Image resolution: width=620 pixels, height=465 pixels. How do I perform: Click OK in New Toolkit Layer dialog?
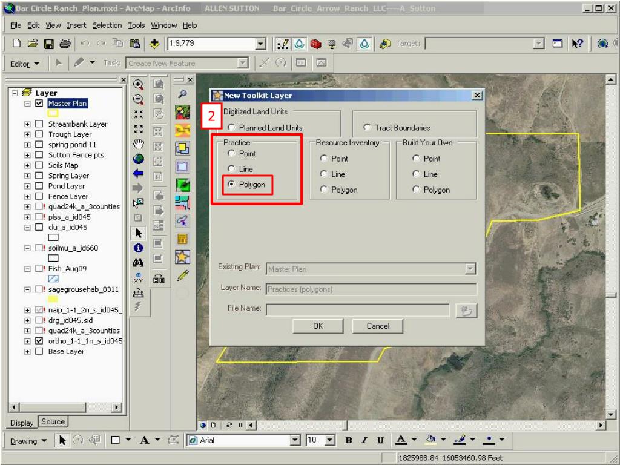tap(318, 326)
